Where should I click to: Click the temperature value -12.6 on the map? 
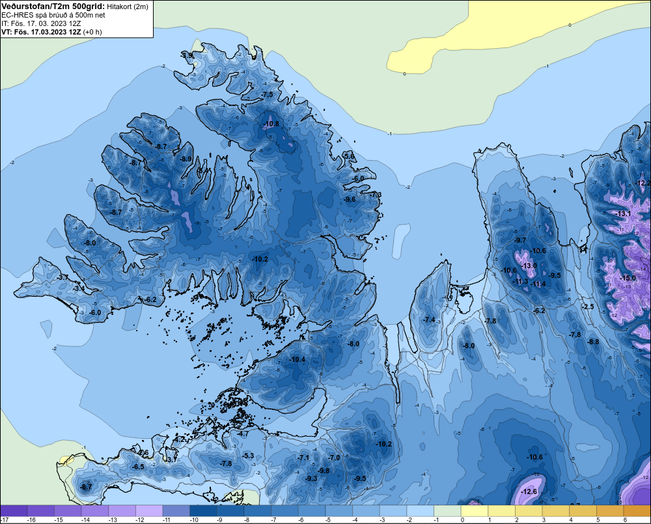[529, 491]
